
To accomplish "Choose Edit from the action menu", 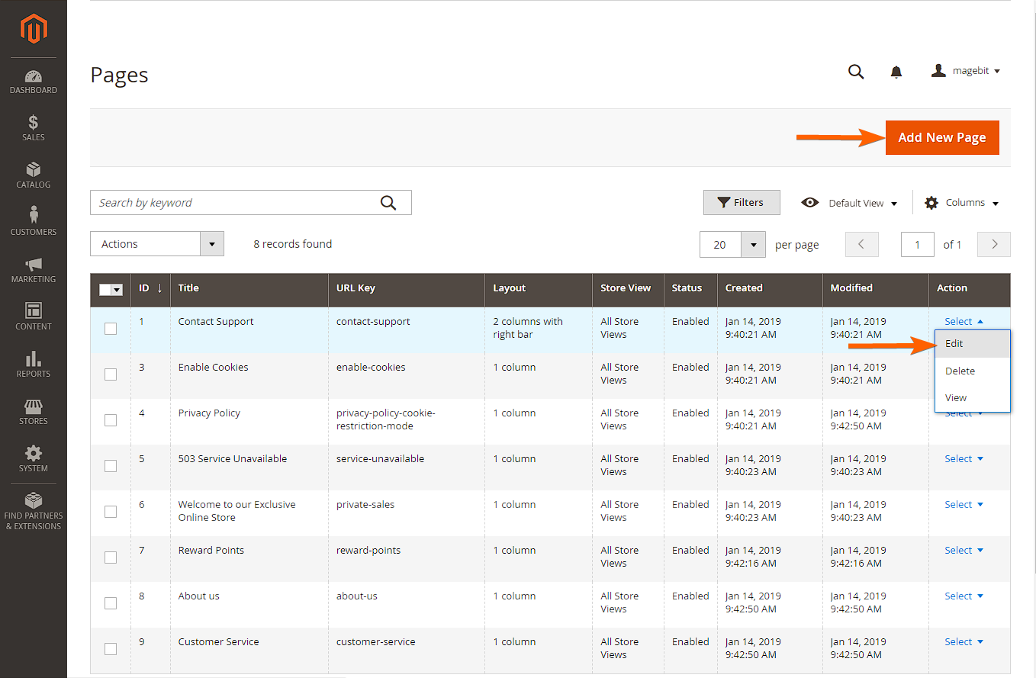I will coord(954,344).
